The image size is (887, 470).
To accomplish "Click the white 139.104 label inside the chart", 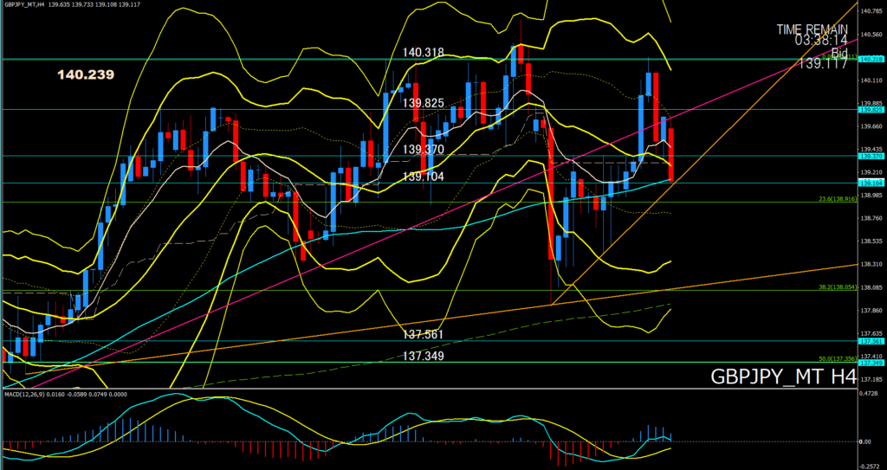I will (423, 177).
